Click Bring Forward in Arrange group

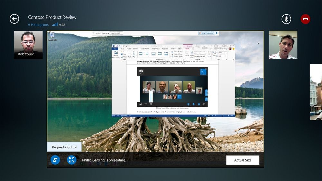coord(200,52)
